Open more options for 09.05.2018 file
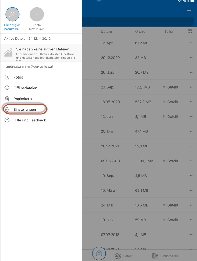 click(x=190, y=161)
